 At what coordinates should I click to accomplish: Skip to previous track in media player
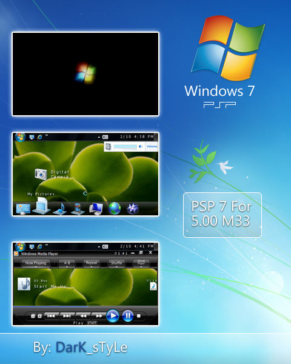tap(51, 316)
